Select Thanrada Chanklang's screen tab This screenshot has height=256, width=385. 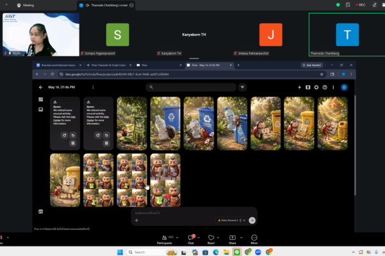tap(106, 5)
